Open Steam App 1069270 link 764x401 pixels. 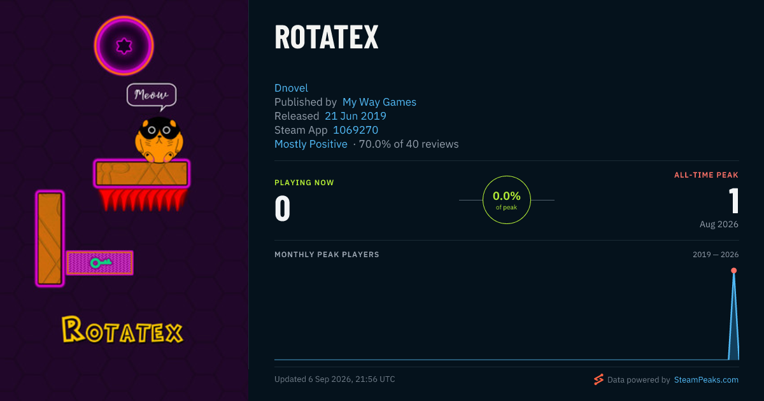pos(355,130)
